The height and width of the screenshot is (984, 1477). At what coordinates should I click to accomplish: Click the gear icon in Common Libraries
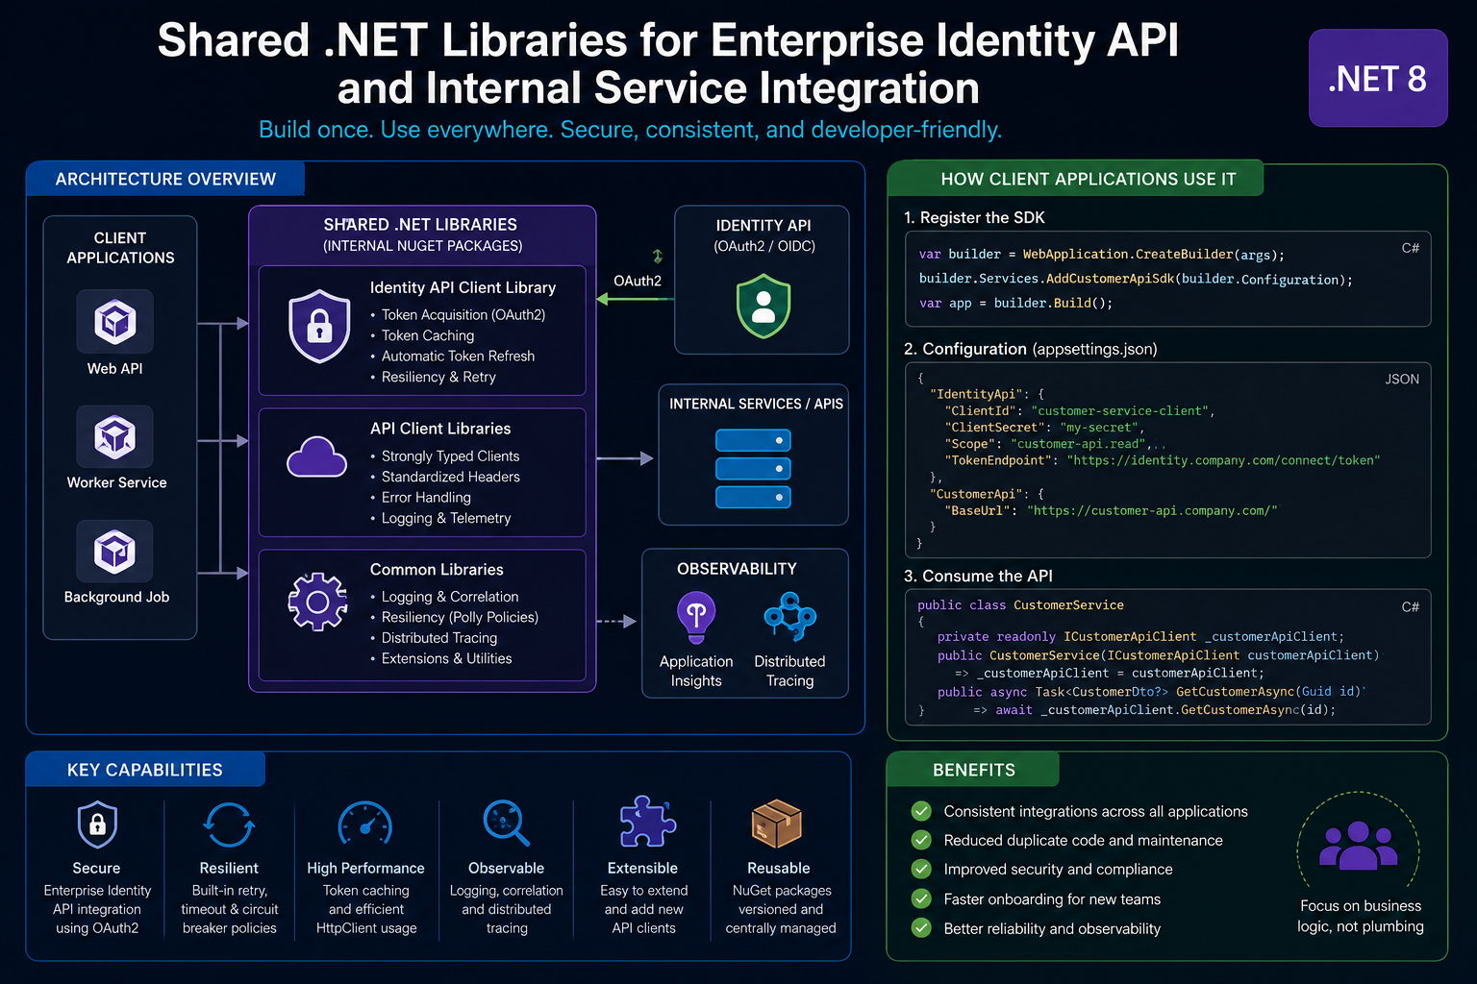[x=317, y=602]
